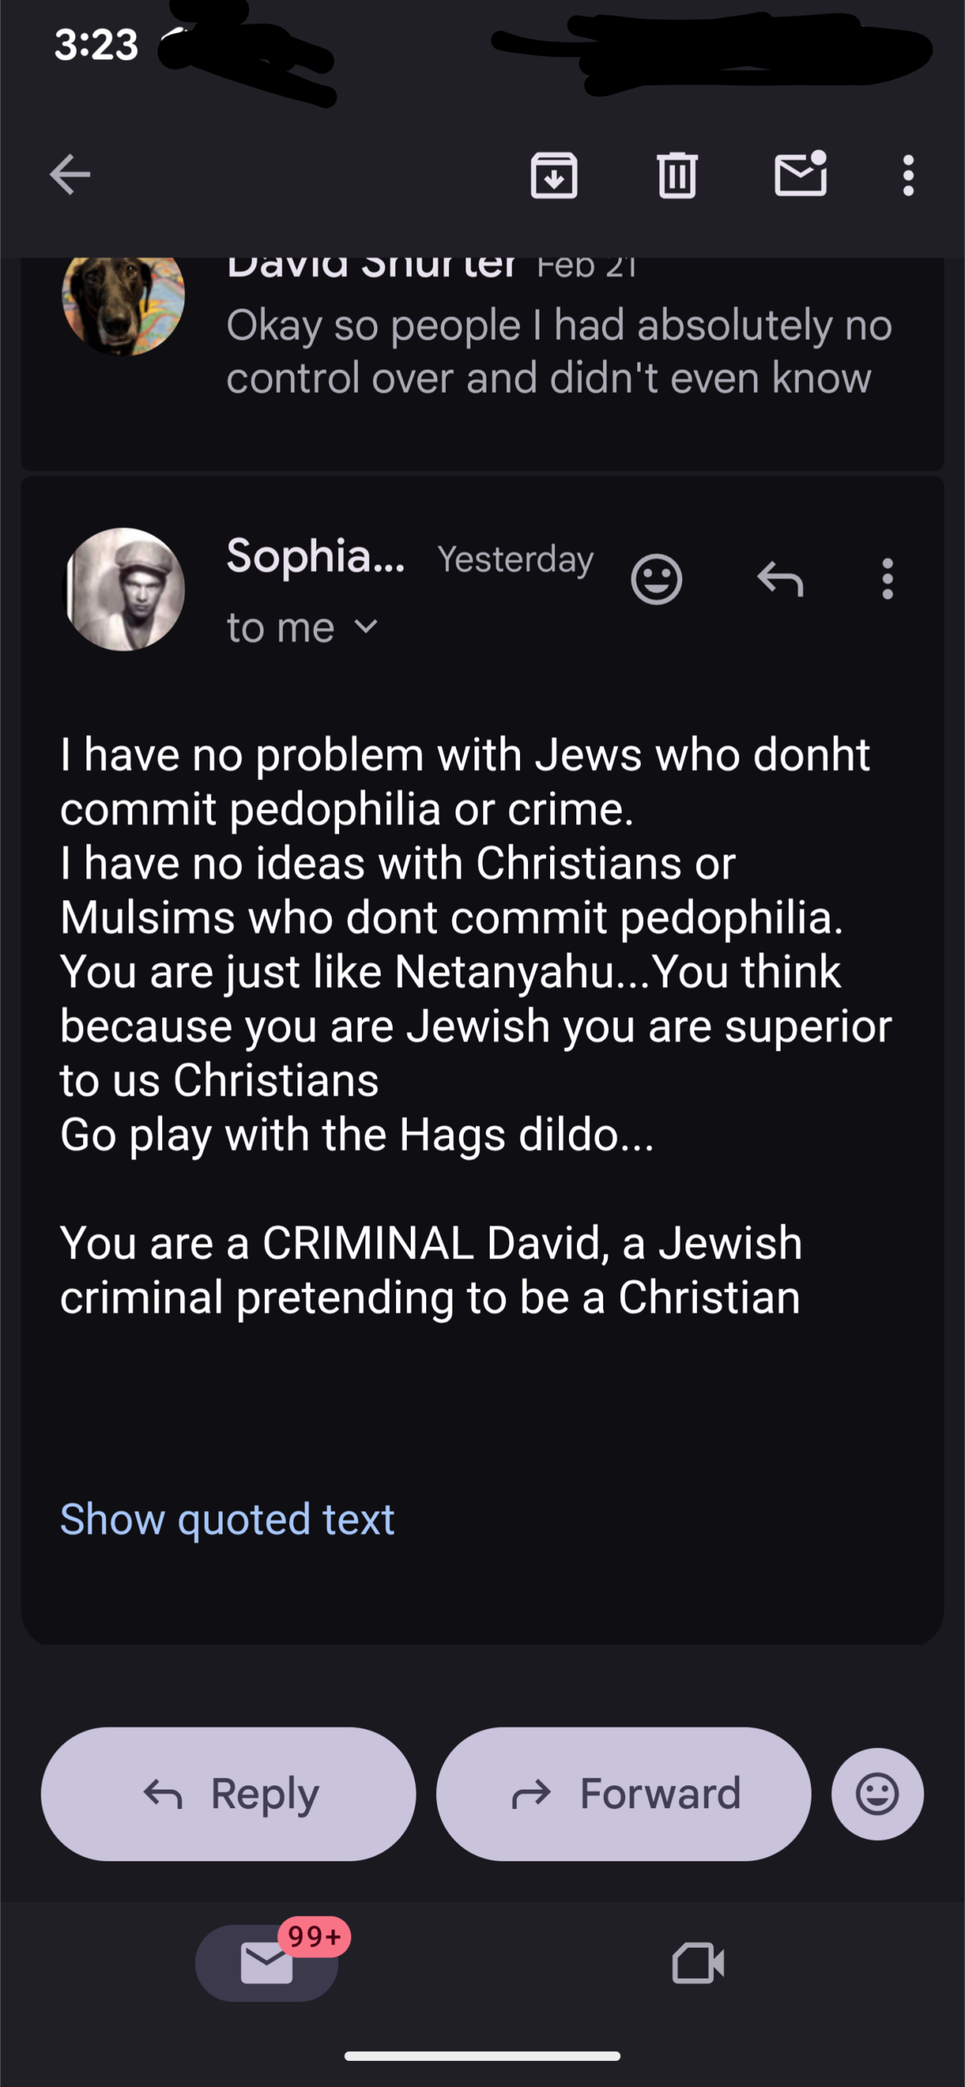Delete the conversation with the trash icon
The height and width of the screenshot is (2087, 965).
tap(676, 174)
